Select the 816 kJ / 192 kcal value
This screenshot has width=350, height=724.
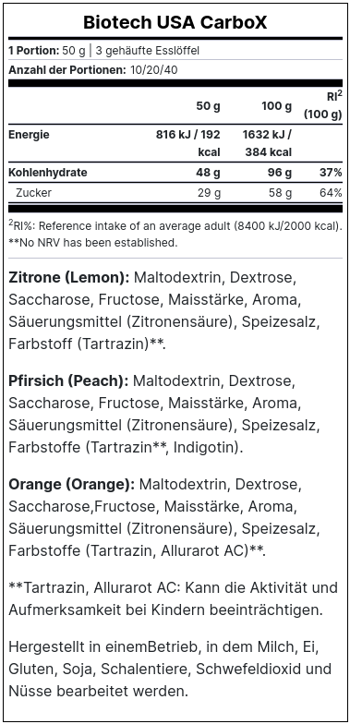coord(188,144)
